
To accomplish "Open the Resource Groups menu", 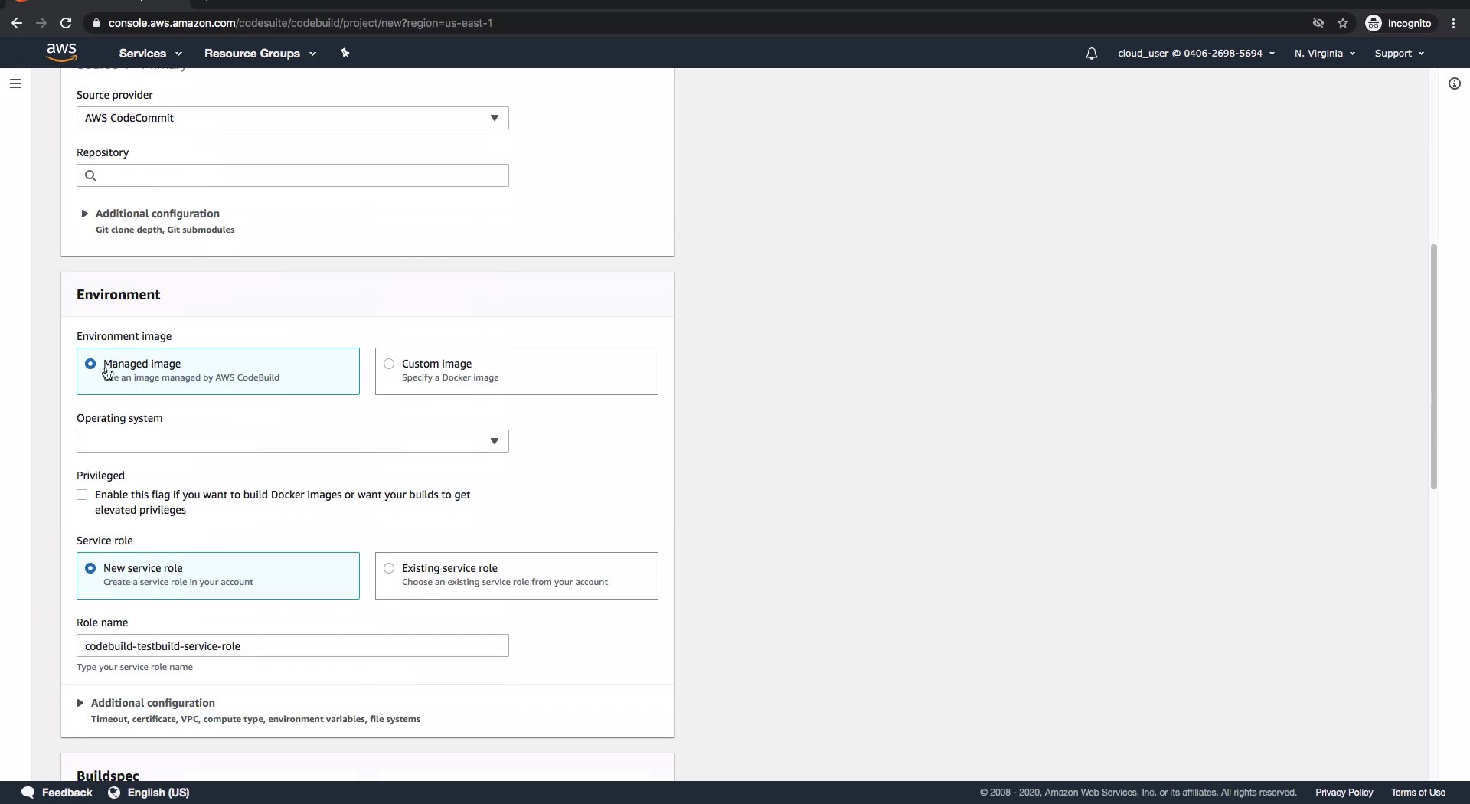I will click(260, 54).
